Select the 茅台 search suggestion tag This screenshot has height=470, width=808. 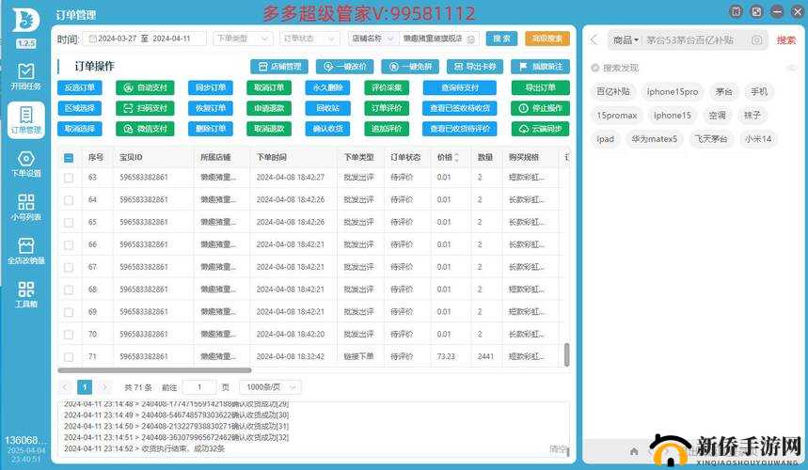tap(723, 91)
